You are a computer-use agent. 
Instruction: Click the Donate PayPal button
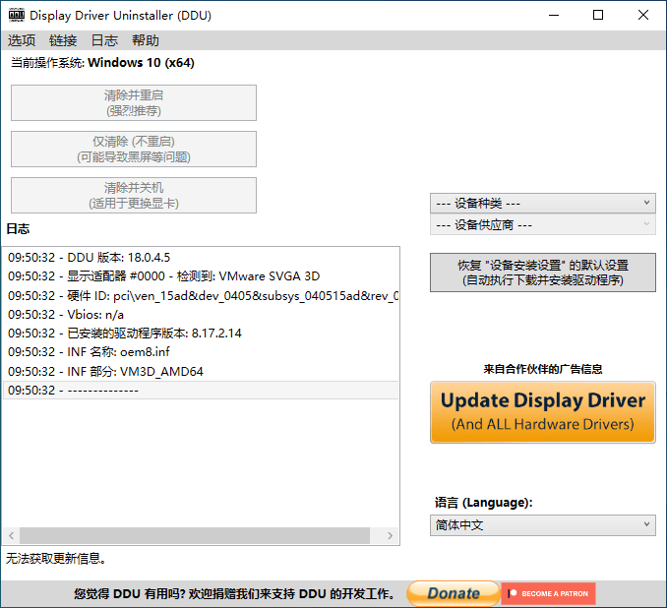point(453,593)
